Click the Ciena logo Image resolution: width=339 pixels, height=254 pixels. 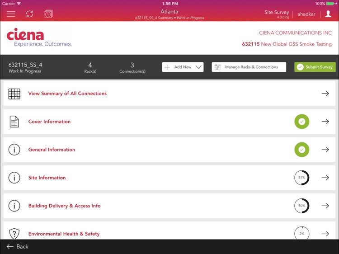point(39,37)
